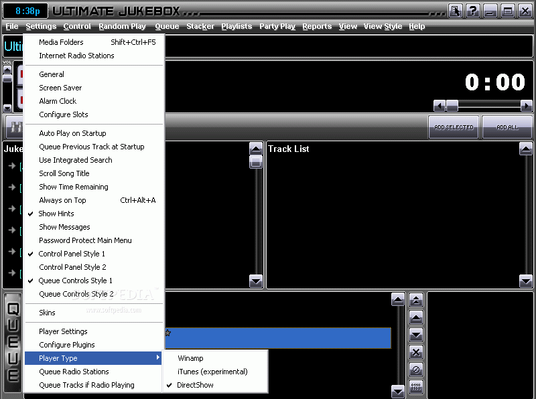The height and width of the screenshot is (399, 536).
Task: Open the Party Play menu
Action: (x=277, y=26)
